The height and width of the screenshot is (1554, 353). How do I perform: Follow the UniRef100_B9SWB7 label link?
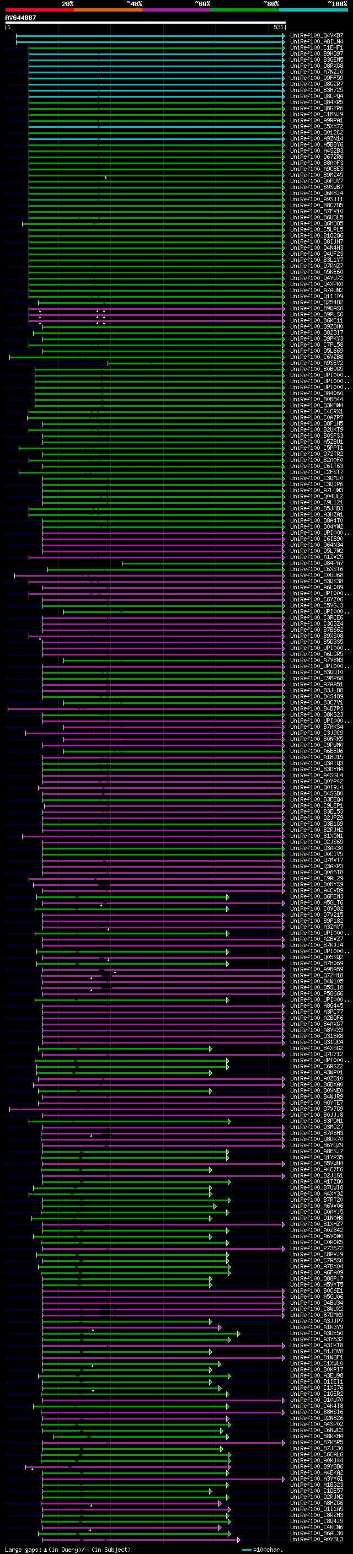coord(317,187)
